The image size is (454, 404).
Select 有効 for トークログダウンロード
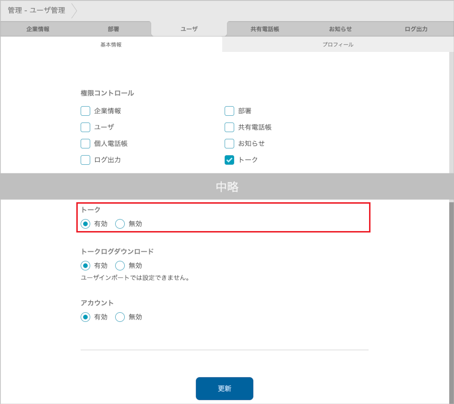click(x=85, y=266)
